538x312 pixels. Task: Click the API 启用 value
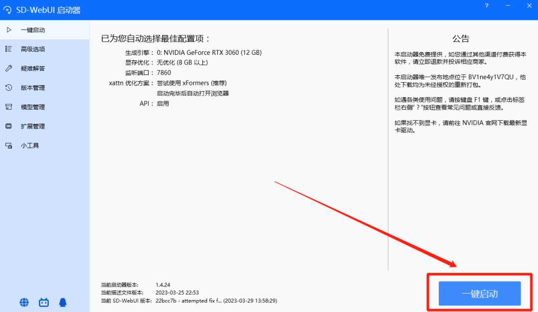[162, 104]
